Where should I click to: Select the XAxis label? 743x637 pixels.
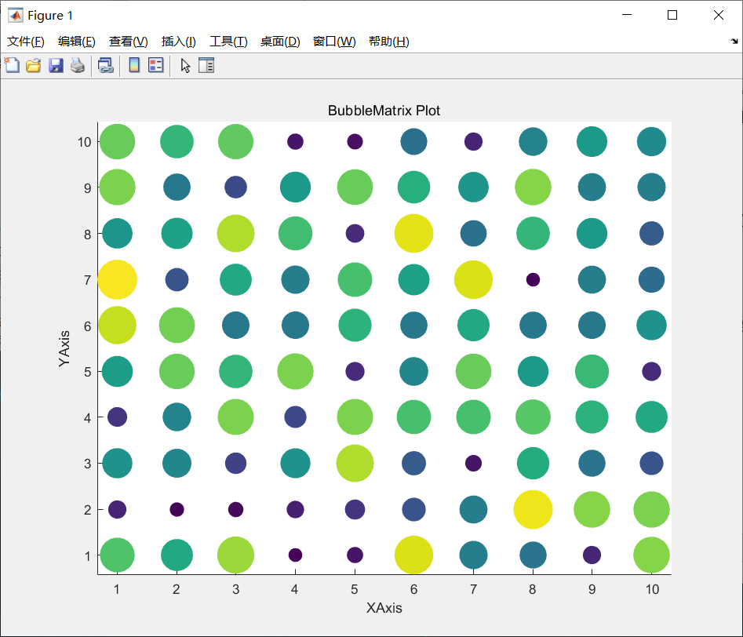pos(384,608)
